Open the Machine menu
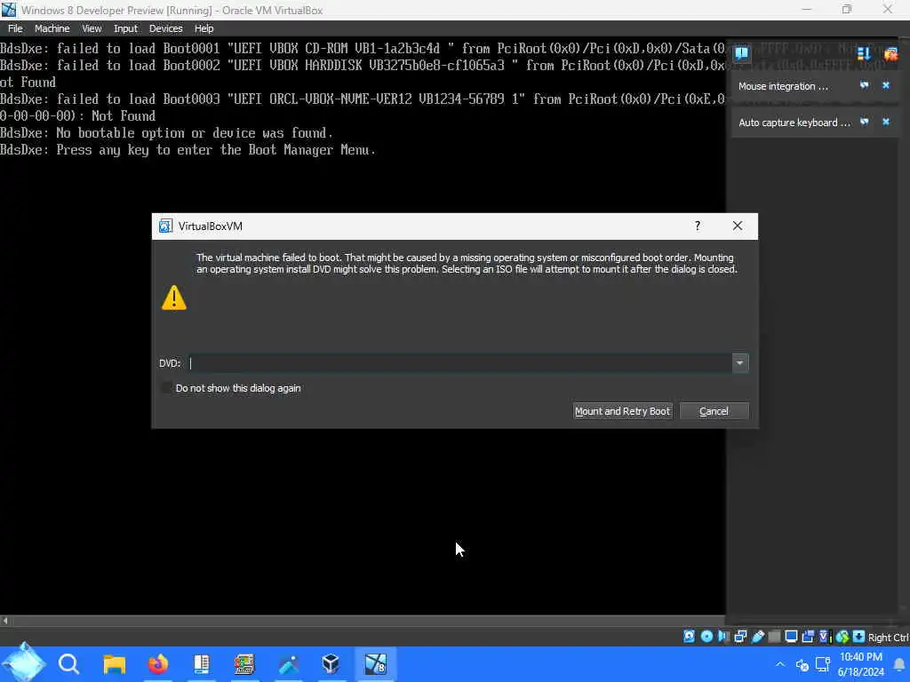 (x=52, y=28)
